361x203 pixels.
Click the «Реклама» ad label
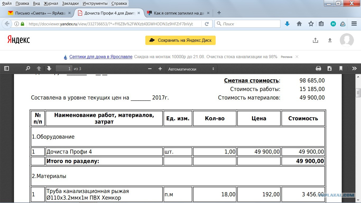[x=286, y=57]
